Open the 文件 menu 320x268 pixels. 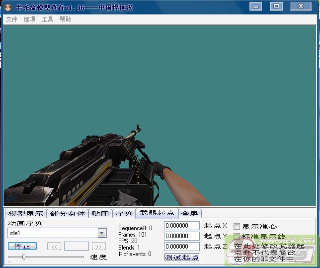(11, 19)
